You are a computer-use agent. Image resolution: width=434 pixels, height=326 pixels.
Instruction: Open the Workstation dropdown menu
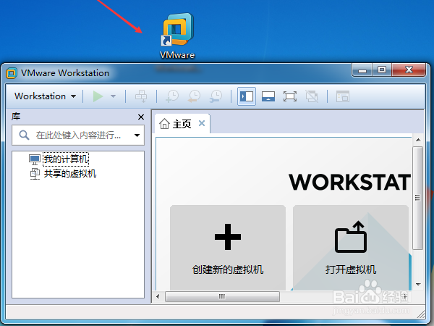[45, 96]
